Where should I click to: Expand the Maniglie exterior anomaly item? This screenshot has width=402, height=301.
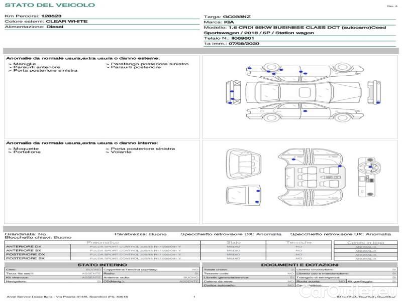pos(24,64)
